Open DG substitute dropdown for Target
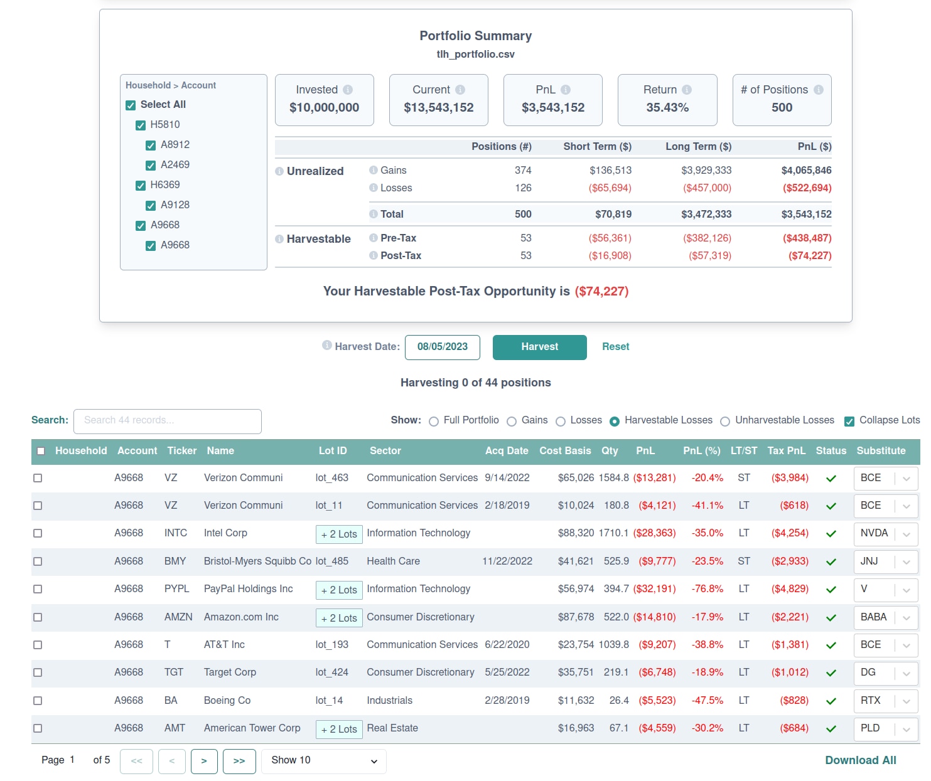 coord(886,673)
